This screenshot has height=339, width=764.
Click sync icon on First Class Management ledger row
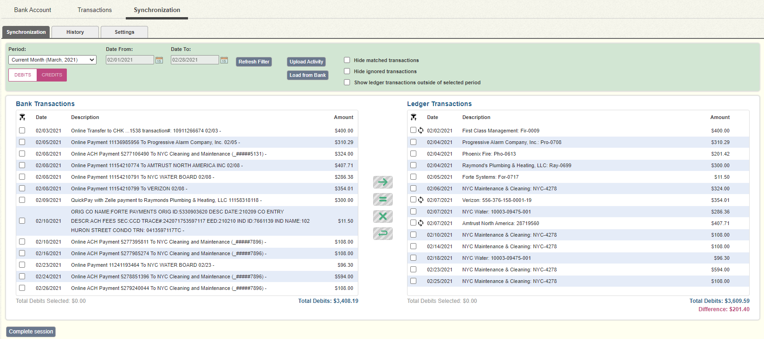pos(421,131)
